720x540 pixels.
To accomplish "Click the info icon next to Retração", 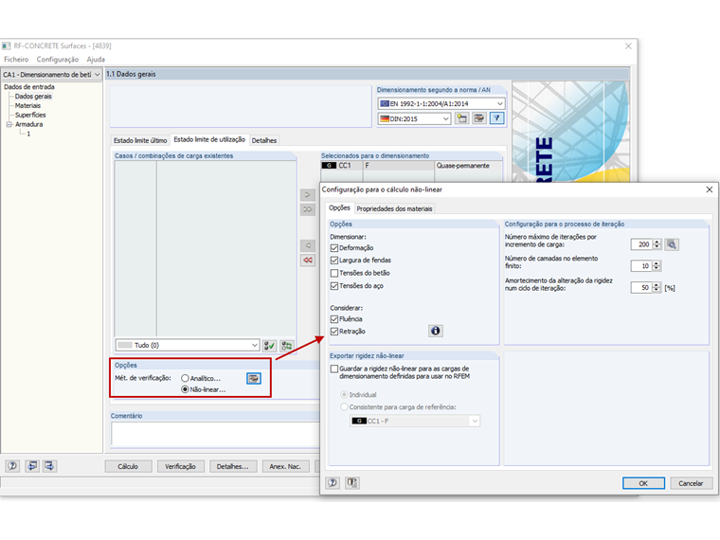I will pyautogui.click(x=436, y=331).
